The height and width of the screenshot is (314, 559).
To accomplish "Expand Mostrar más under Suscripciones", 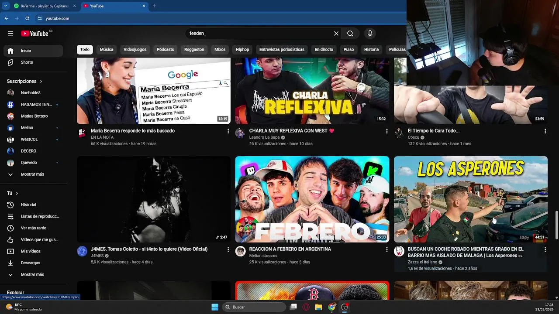I will (34, 174).
